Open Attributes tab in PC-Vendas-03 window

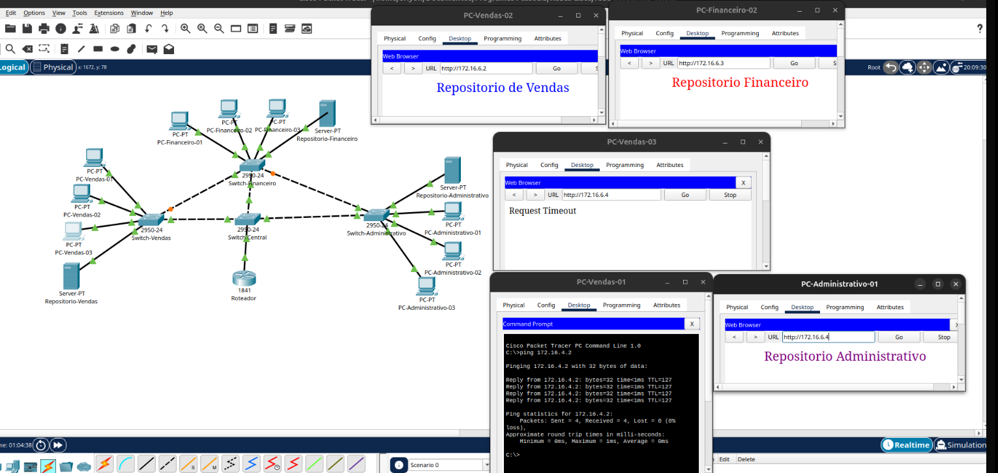pos(670,165)
